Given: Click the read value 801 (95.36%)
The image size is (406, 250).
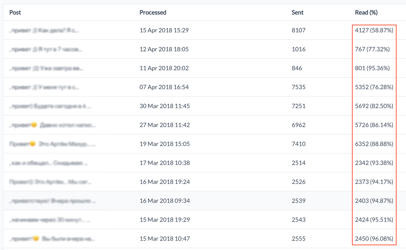Looking at the screenshot, I should tap(372, 68).
